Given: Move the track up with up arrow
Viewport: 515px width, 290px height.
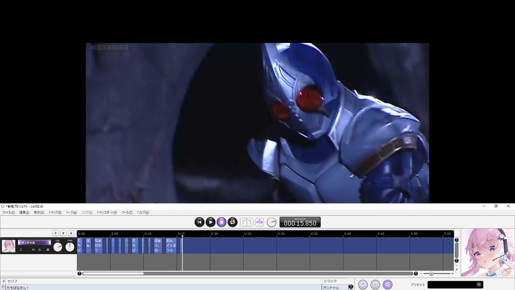Looking at the screenshot, I should tap(63, 233).
